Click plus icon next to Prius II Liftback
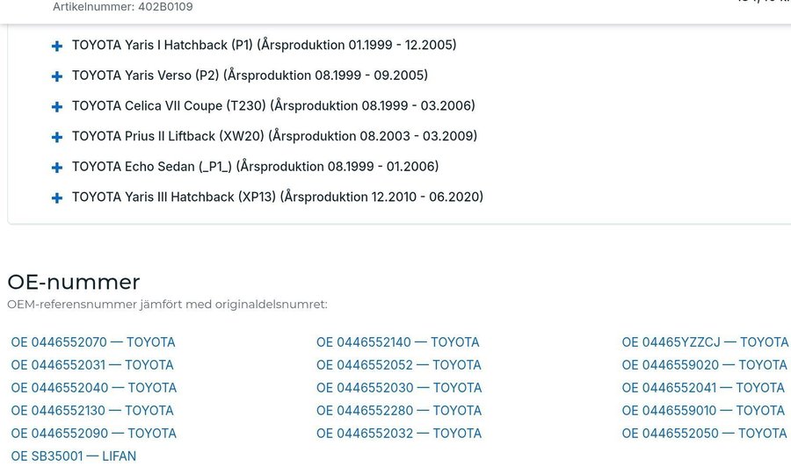The image size is (791, 474). (x=57, y=137)
